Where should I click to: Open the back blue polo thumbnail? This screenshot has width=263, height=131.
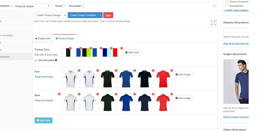126,102
